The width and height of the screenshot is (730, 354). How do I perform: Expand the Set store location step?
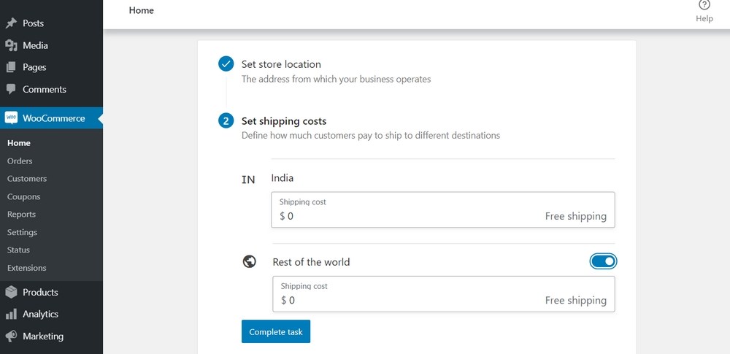point(281,64)
